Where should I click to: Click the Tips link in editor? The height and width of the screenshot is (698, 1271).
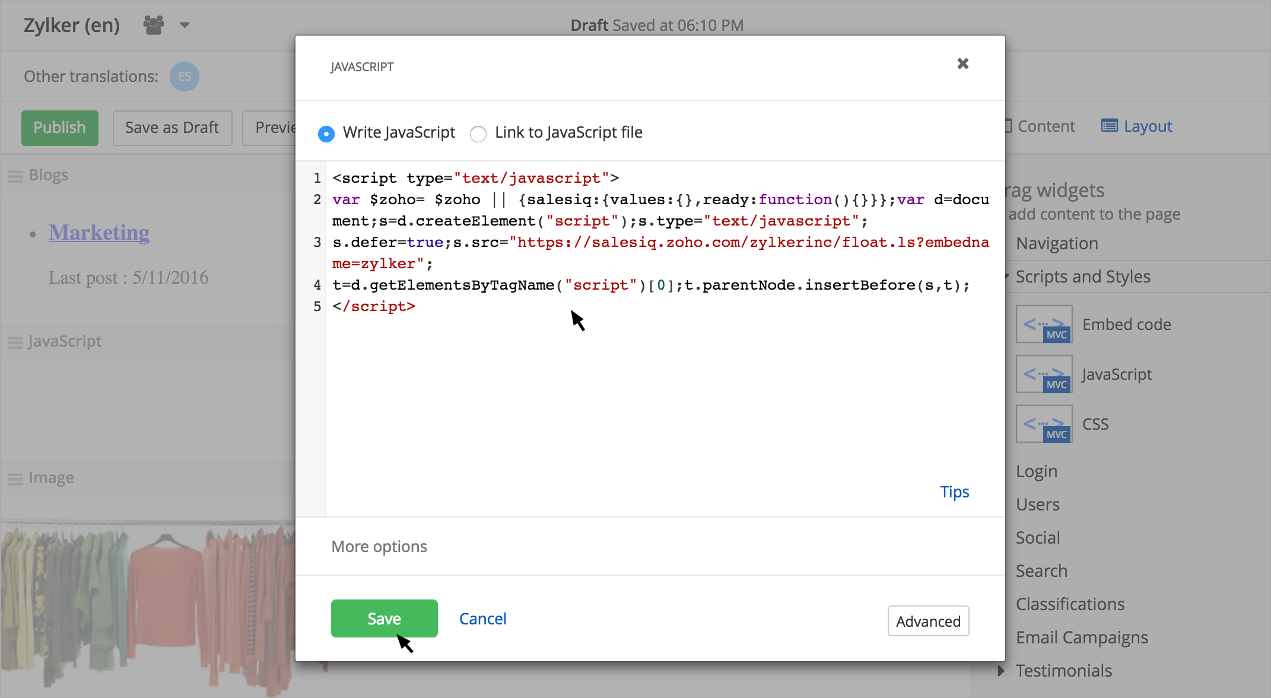(x=954, y=491)
